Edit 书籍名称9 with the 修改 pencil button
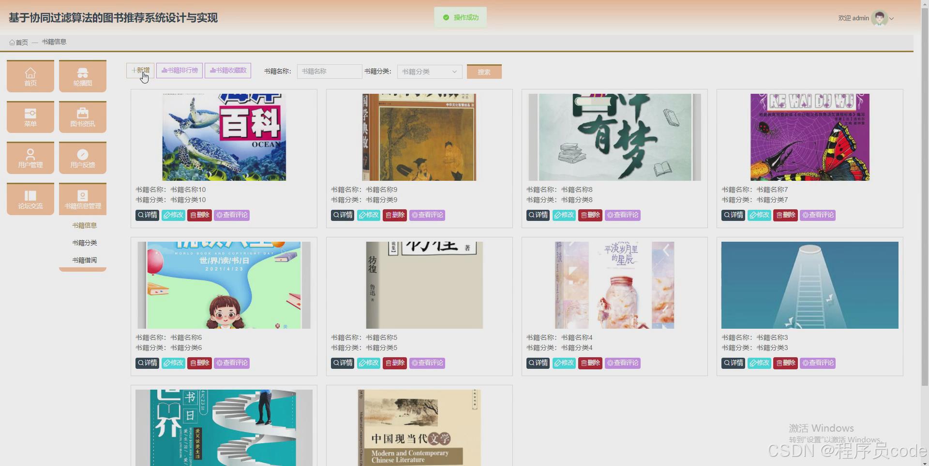Screen dimensions: 929x466 click(369, 215)
